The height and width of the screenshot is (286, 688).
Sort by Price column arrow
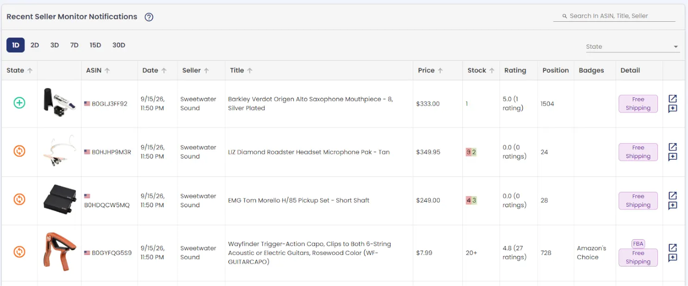pyautogui.click(x=441, y=70)
